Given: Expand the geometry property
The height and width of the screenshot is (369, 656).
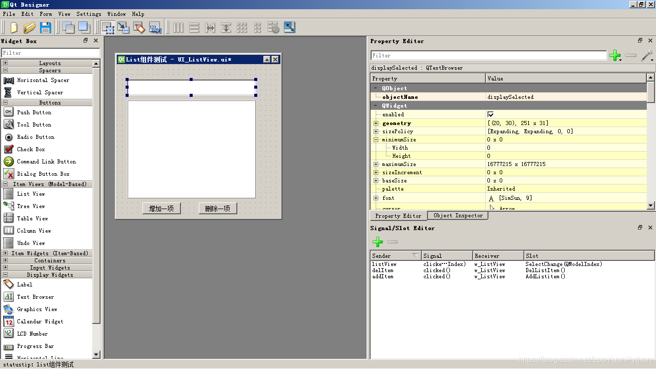Looking at the screenshot, I should pyautogui.click(x=376, y=123).
